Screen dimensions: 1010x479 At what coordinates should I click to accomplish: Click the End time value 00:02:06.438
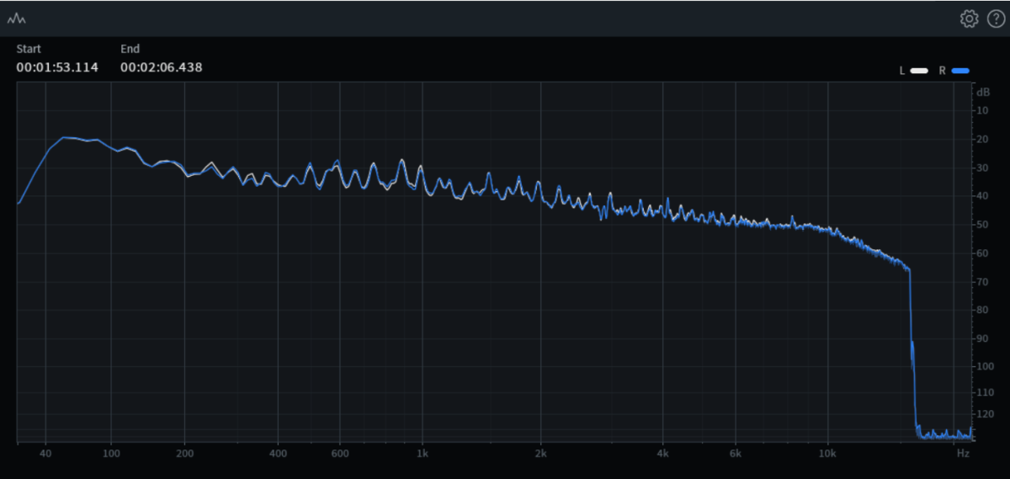(161, 67)
